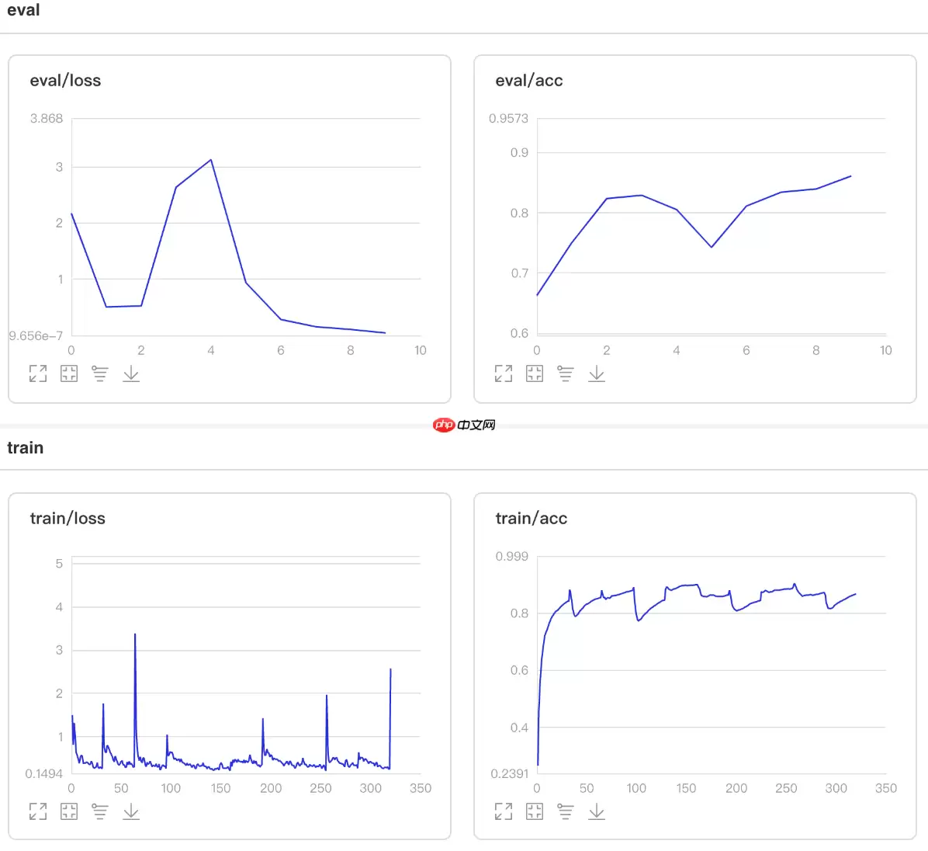Toggle the axis-lines icon below the eval/acc chart

566,373
